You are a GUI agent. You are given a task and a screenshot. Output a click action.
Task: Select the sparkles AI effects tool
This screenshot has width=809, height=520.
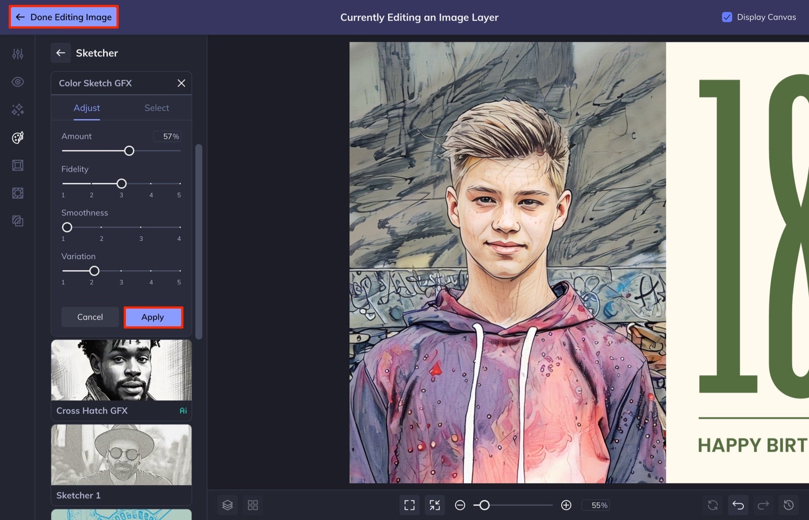point(18,109)
